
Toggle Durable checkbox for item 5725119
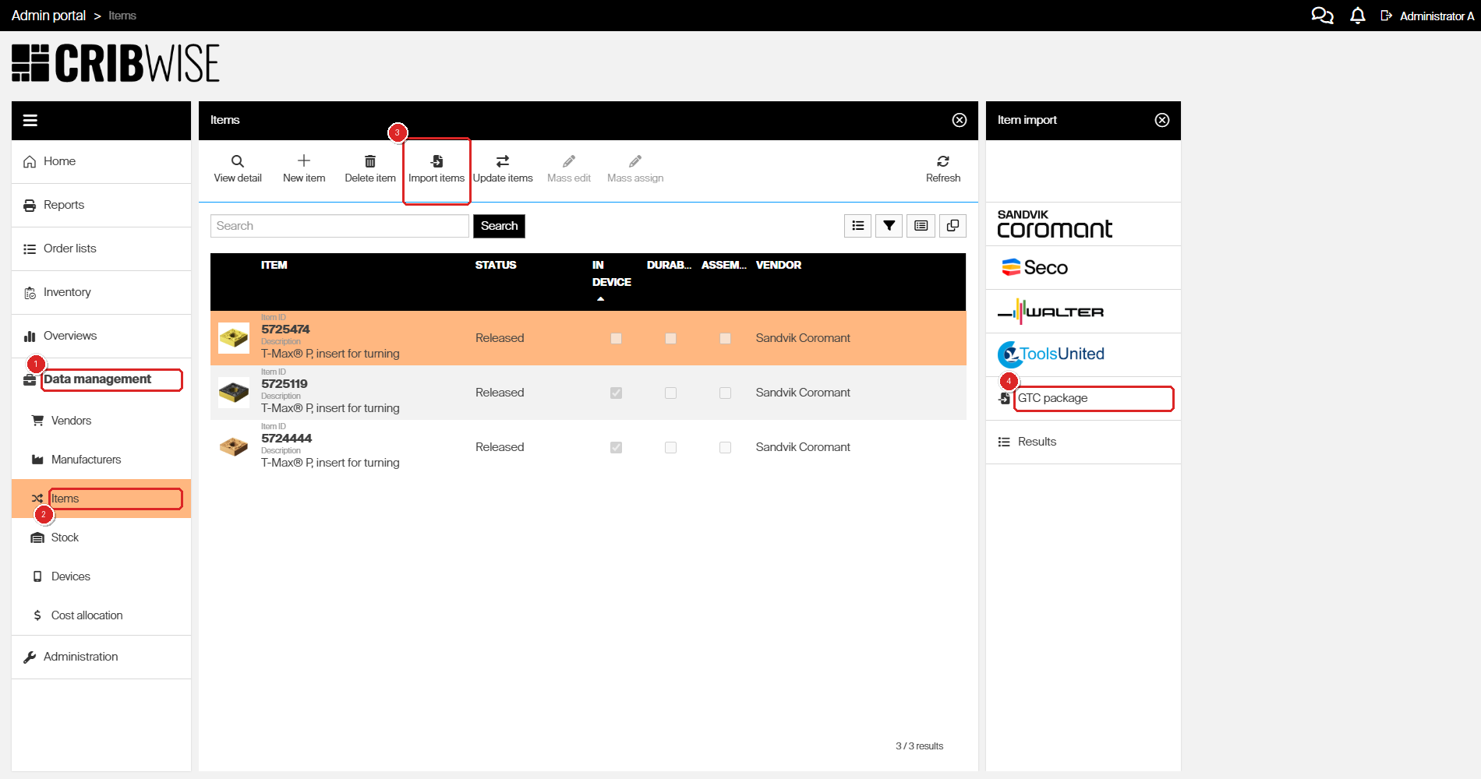(670, 393)
